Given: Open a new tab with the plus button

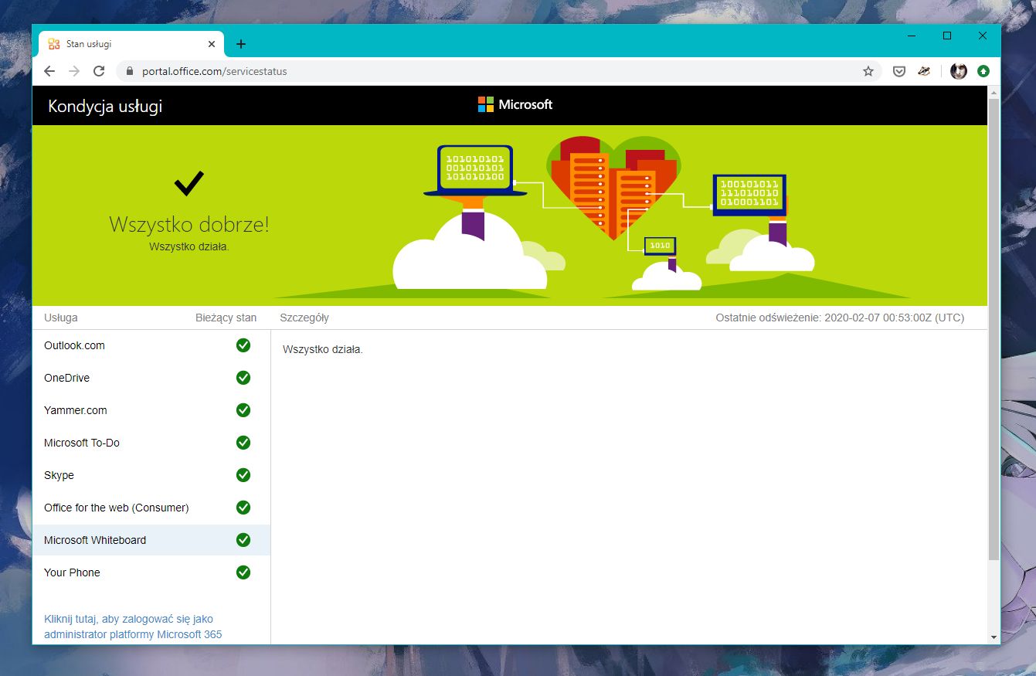Looking at the screenshot, I should 240,44.
